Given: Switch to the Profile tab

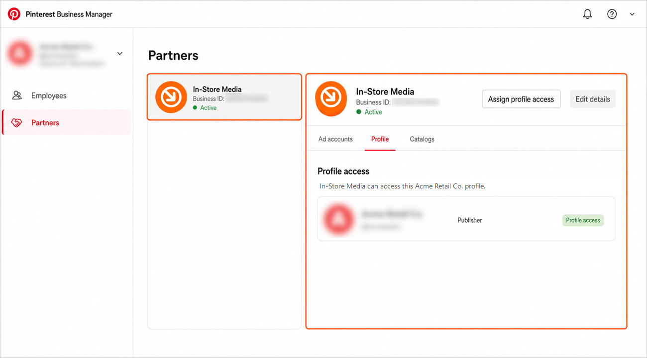Looking at the screenshot, I should (380, 139).
